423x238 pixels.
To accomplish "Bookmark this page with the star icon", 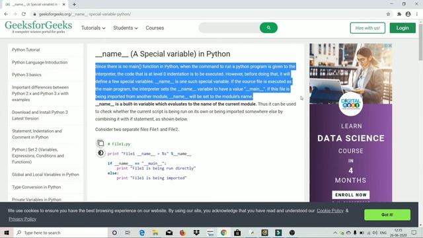I will 388,14.
